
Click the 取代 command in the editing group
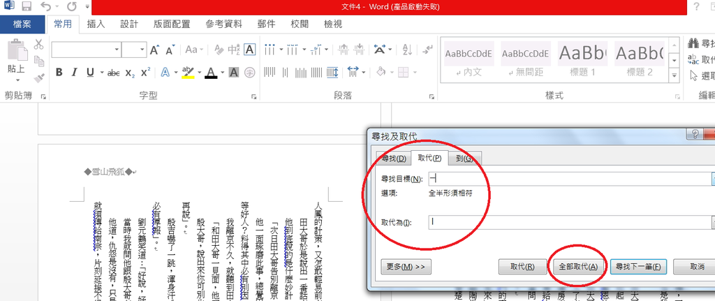tap(701, 60)
